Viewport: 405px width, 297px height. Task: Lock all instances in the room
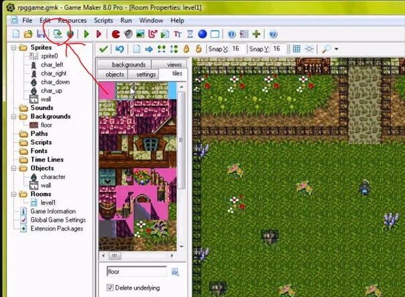tap(186, 49)
